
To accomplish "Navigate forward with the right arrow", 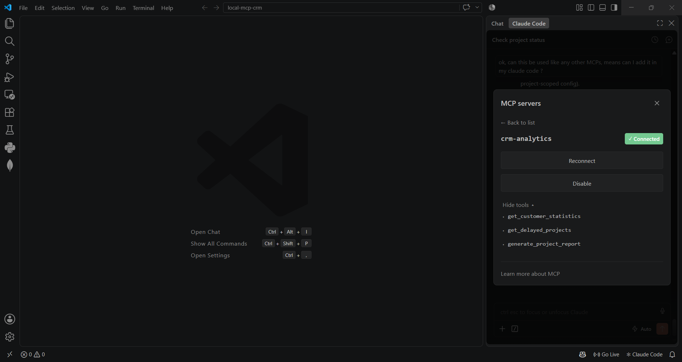I will (216, 7).
